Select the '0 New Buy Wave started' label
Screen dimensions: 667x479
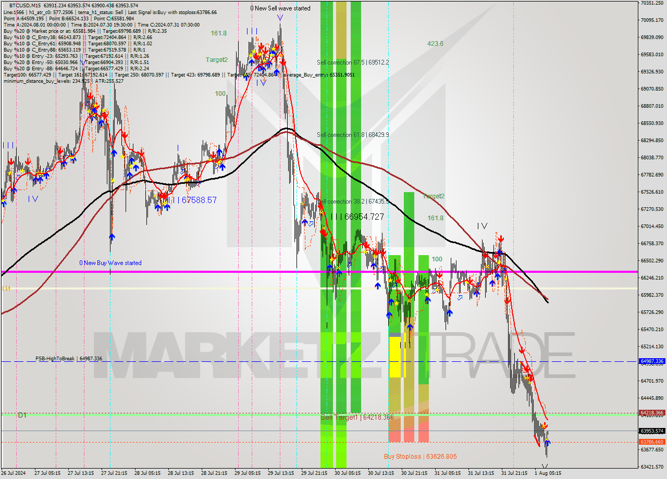pyautogui.click(x=110, y=263)
